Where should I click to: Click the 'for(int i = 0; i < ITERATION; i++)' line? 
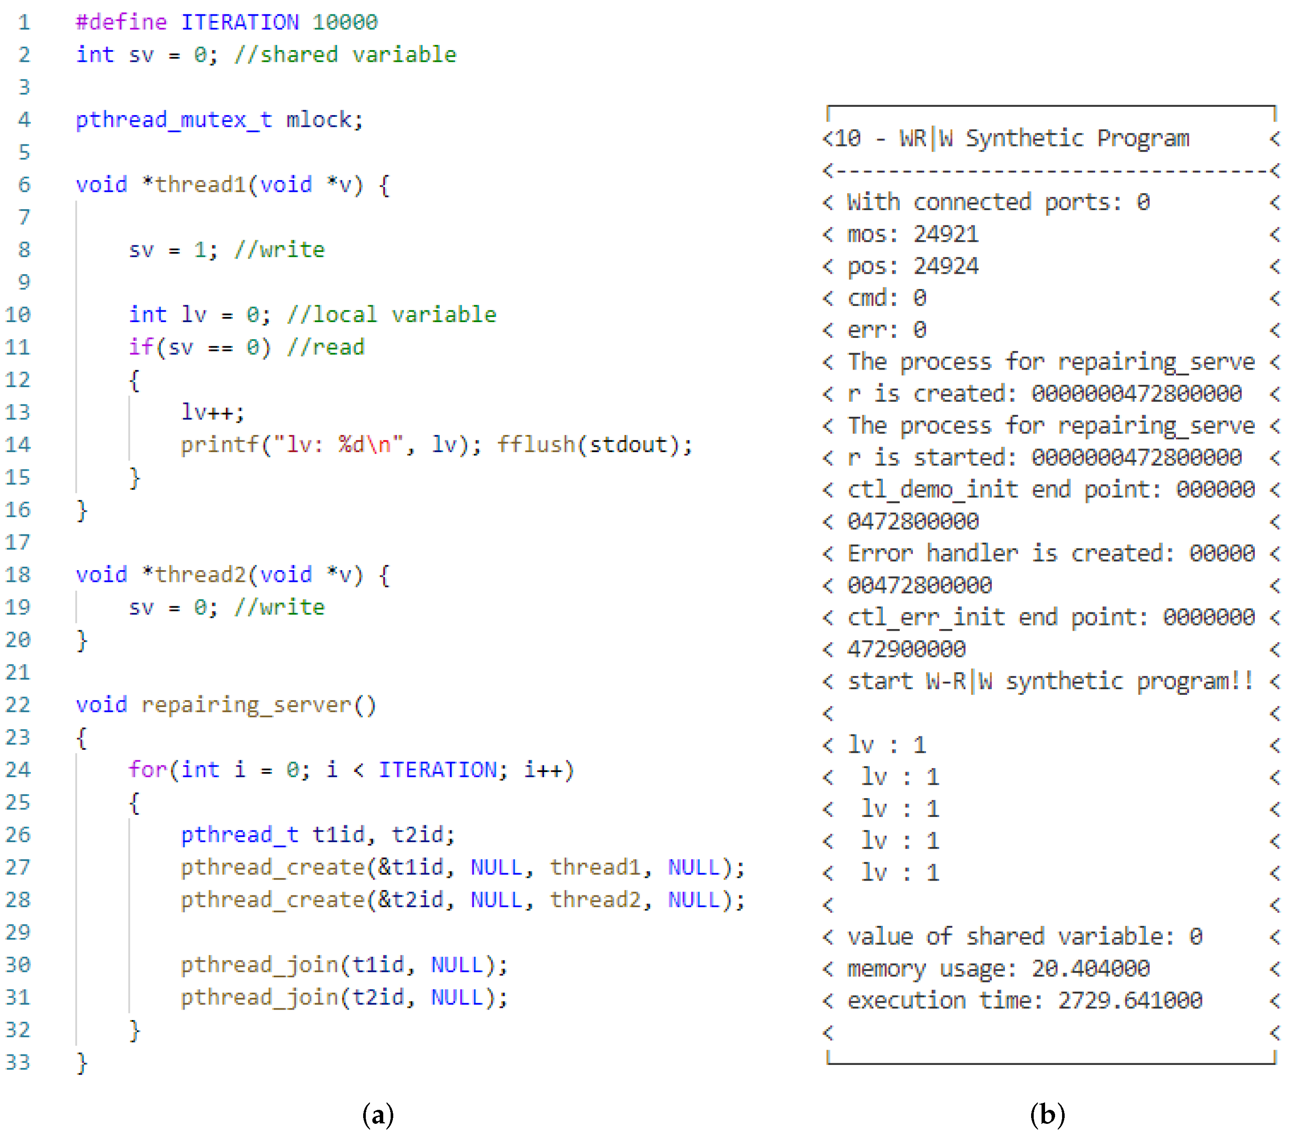click(351, 770)
